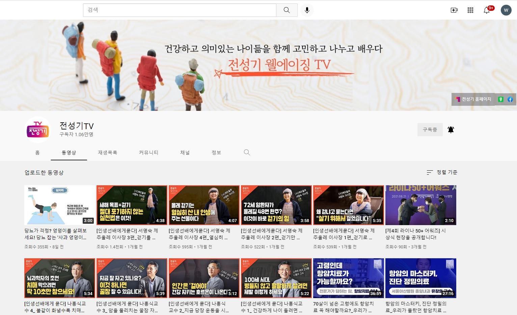Open notifications bell in header
Image resolution: width=517 pixels, height=315 pixels.
click(x=487, y=10)
